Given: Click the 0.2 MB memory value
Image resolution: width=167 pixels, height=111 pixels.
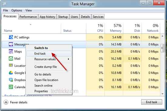Looking at the screenshot, I should point(117,66).
